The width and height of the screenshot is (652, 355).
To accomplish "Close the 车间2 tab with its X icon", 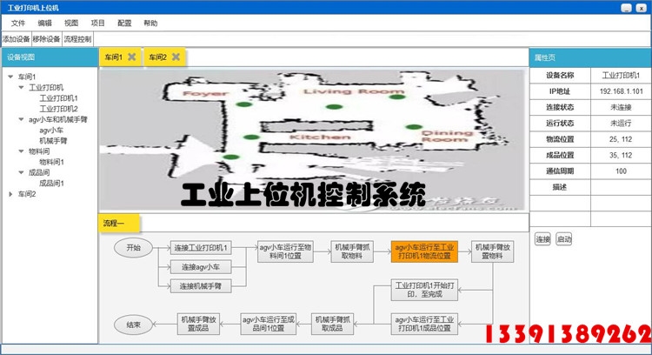I will (176, 57).
